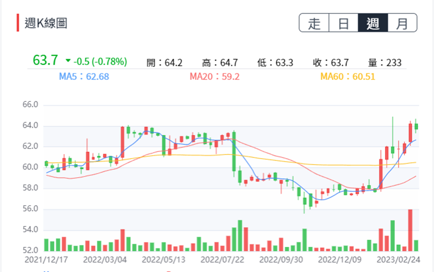Click the 2021/12/17 date axis label
434x272 pixels.
pyautogui.click(x=46, y=260)
